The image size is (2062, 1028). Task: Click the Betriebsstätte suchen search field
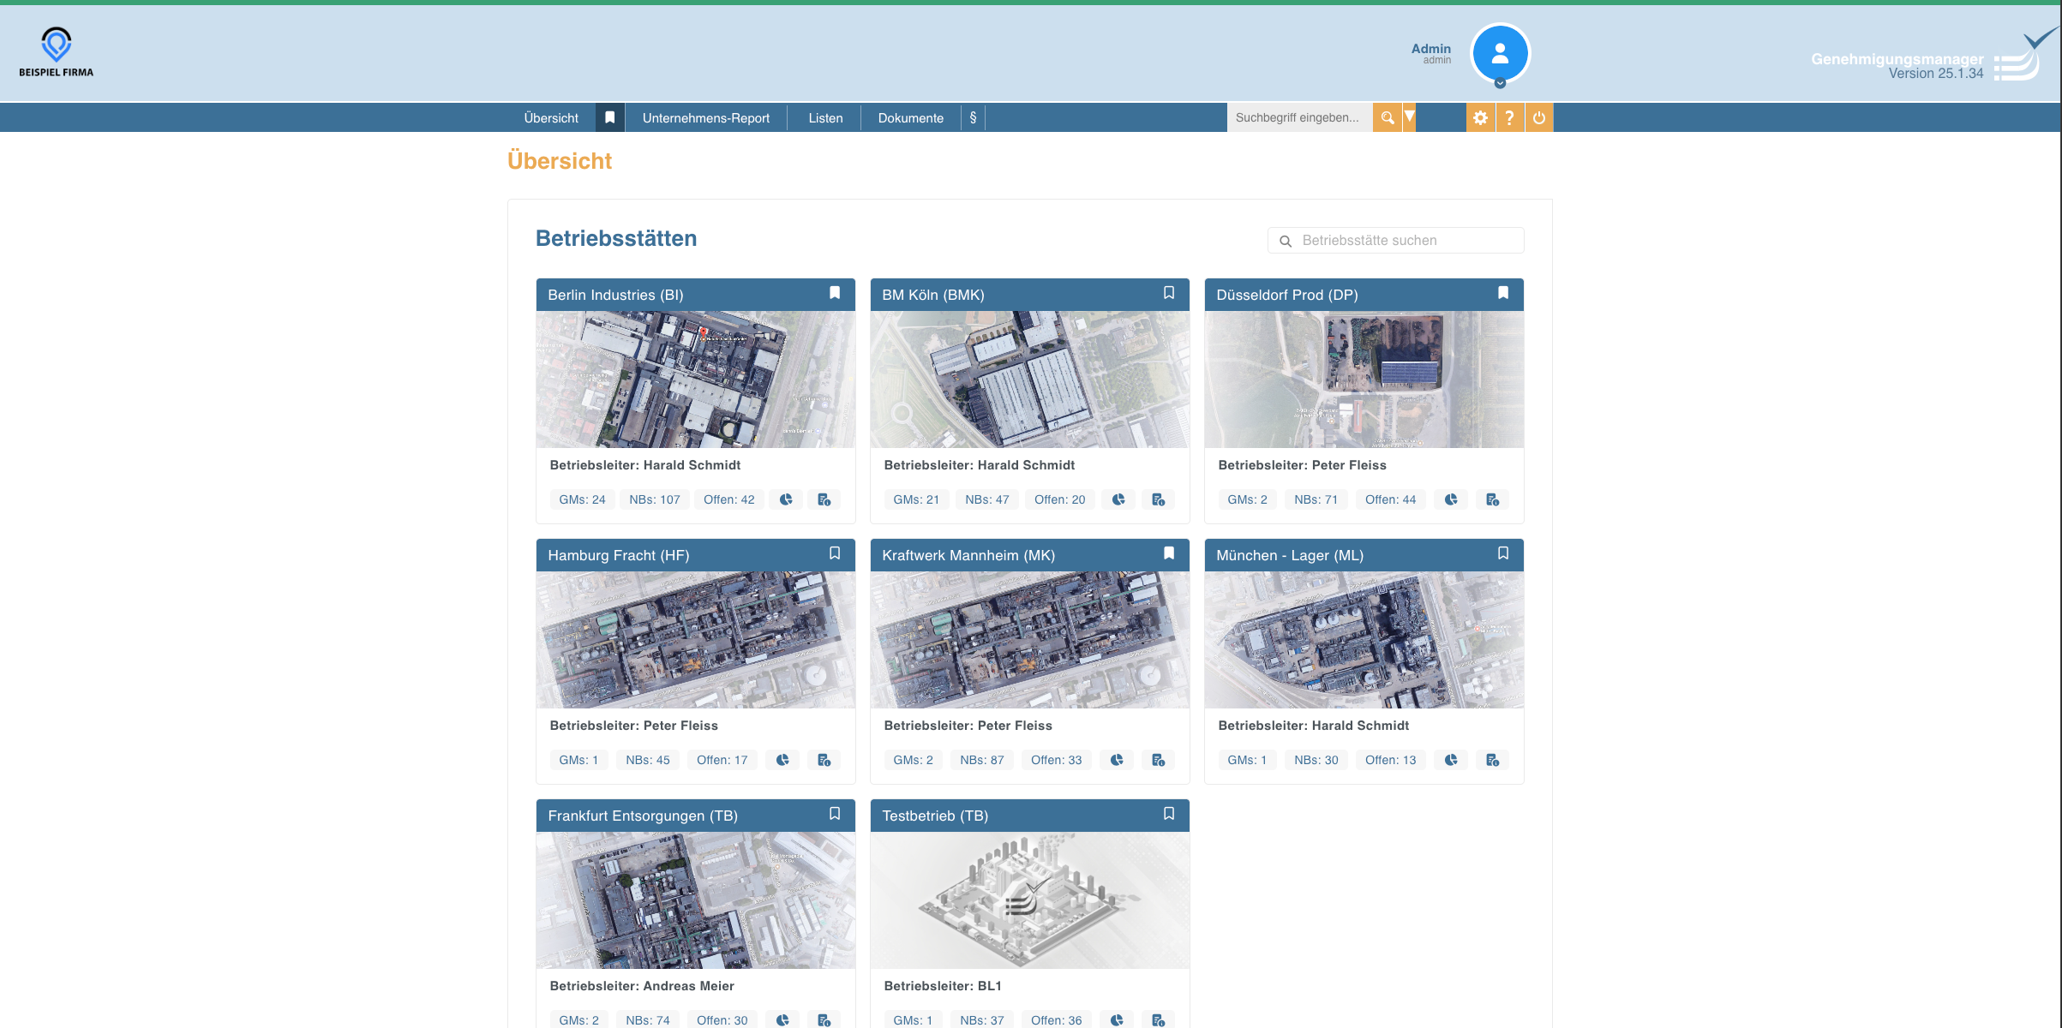pyautogui.click(x=1406, y=241)
